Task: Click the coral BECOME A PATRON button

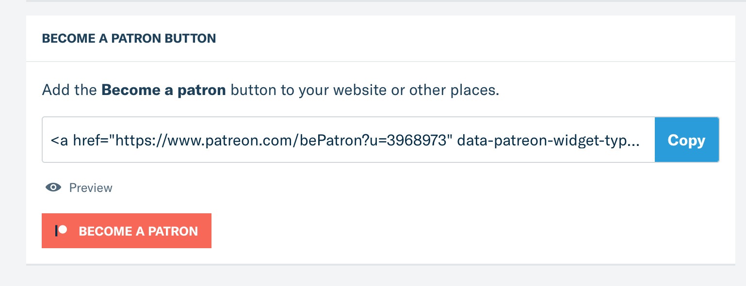Action: click(127, 231)
